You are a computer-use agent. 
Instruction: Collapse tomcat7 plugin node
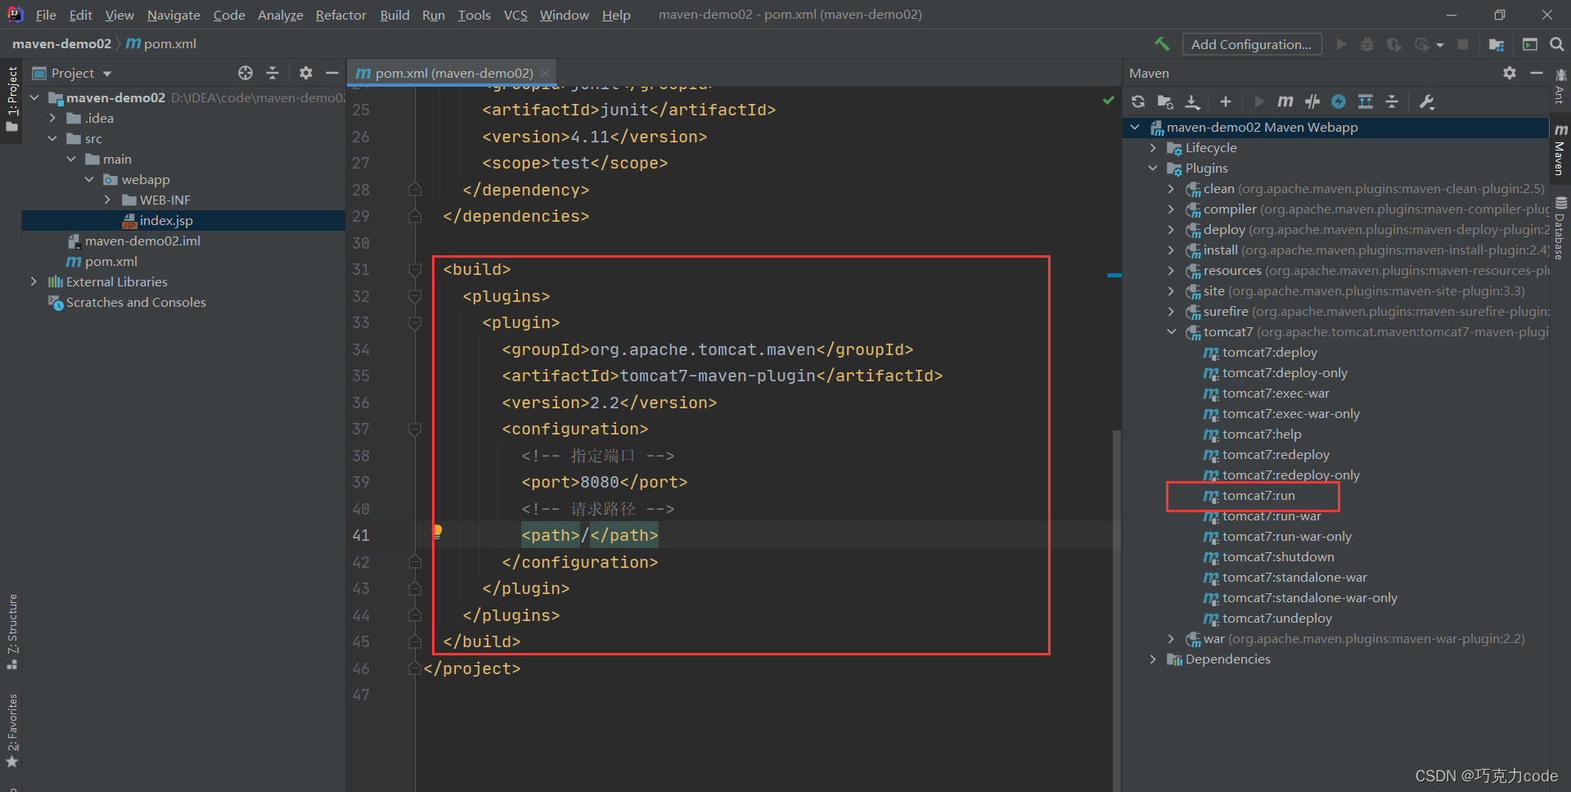1172,332
